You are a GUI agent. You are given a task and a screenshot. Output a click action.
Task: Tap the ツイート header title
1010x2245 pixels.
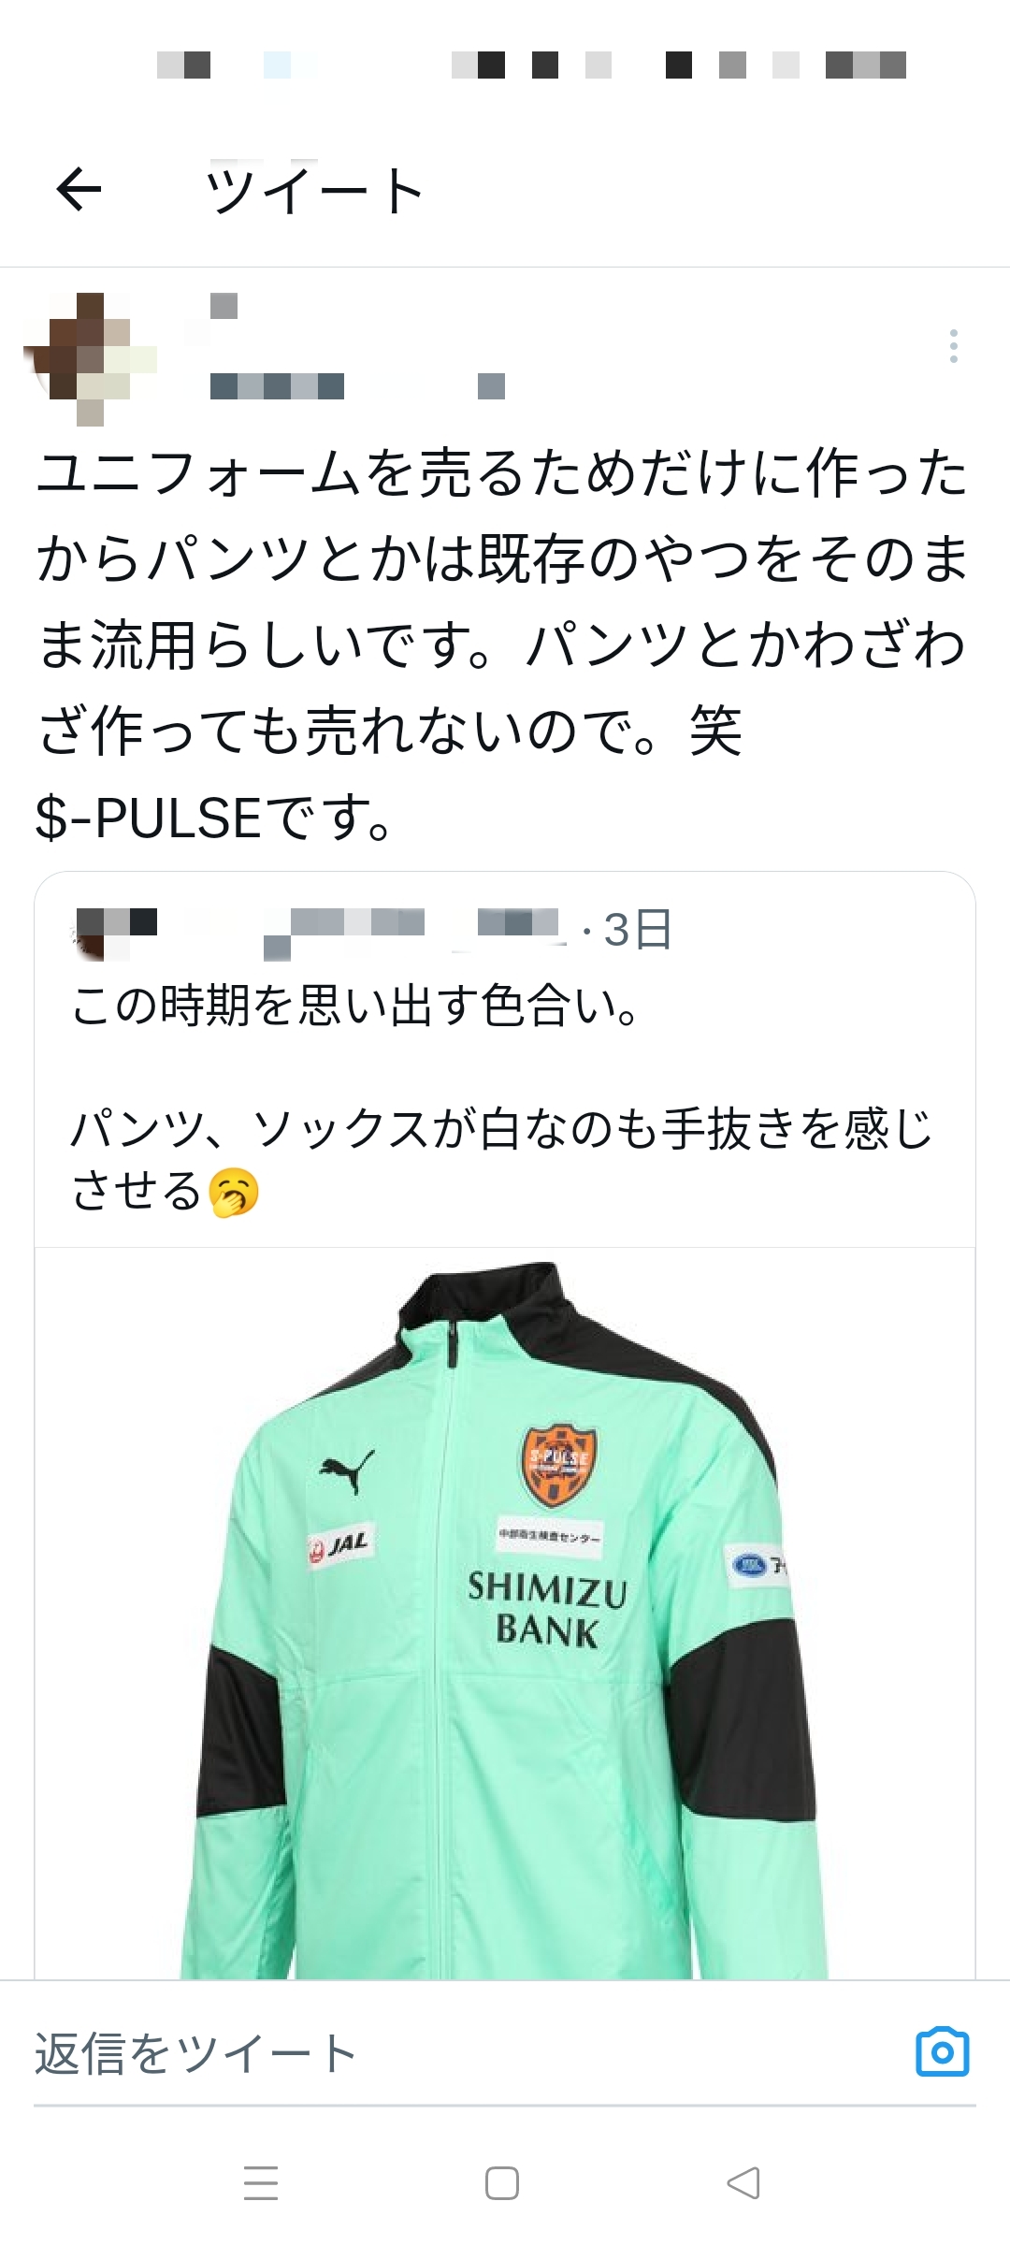tap(315, 190)
